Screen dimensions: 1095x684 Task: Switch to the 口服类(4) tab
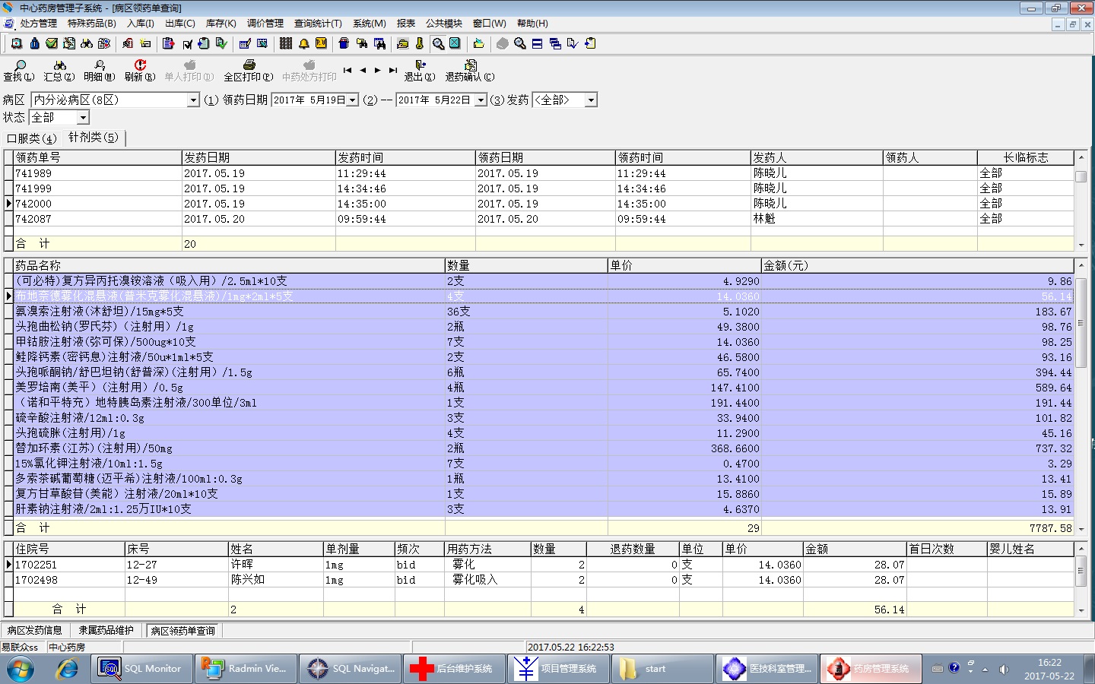click(31, 138)
